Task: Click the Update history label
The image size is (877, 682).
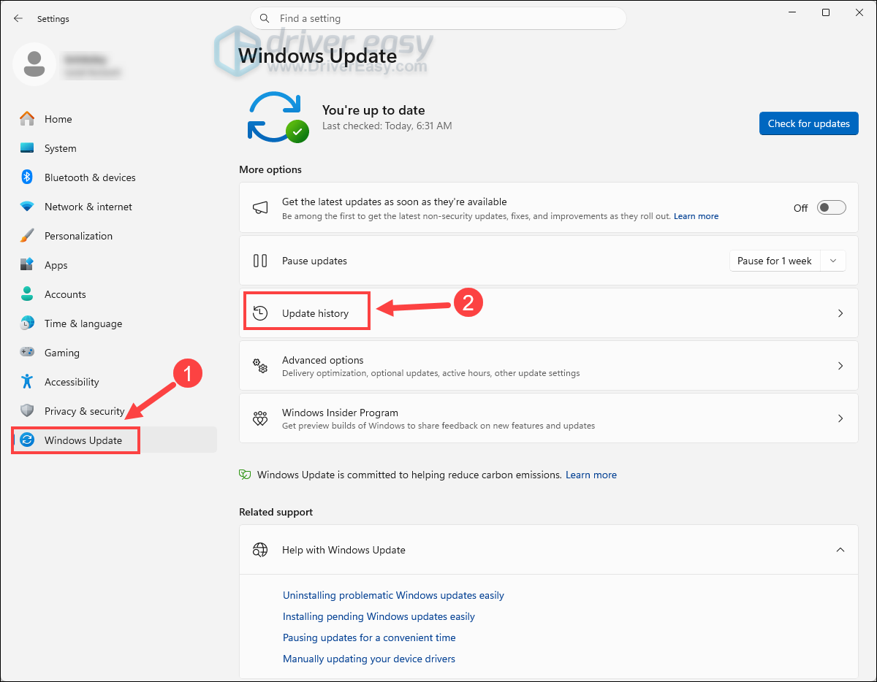Action: pyautogui.click(x=315, y=313)
